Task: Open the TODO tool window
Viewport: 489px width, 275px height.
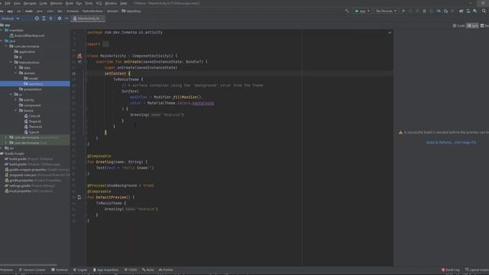Action: point(131,270)
